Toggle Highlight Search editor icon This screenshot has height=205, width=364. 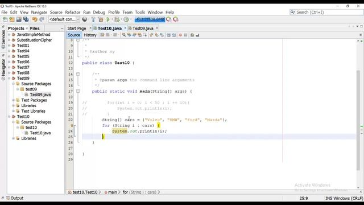(139, 35)
